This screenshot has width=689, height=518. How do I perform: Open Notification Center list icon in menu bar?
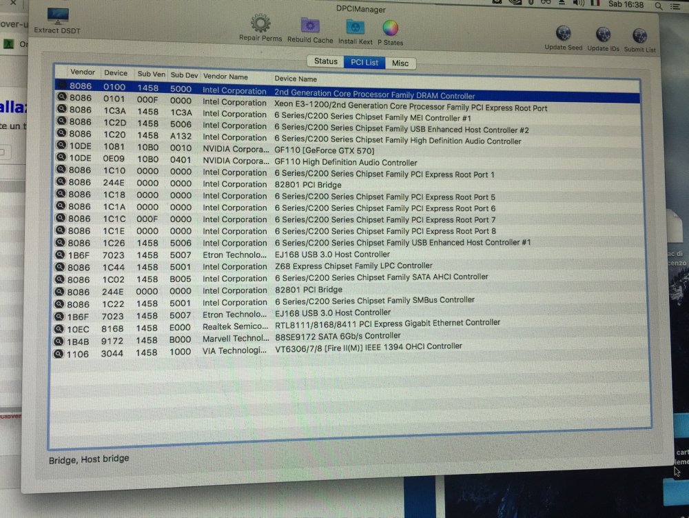(x=675, y=6)
